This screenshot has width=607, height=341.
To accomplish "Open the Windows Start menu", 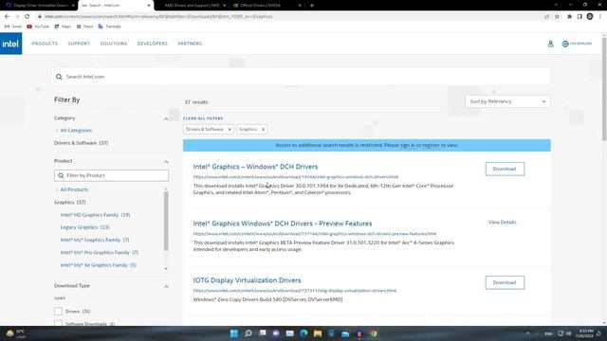I will coord(234,333).
